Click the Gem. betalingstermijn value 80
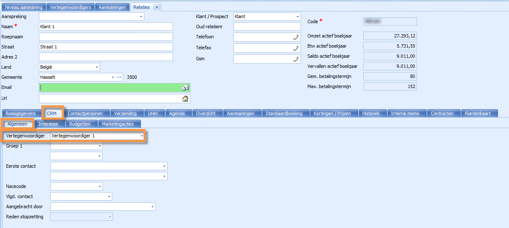 coord(390,77)
